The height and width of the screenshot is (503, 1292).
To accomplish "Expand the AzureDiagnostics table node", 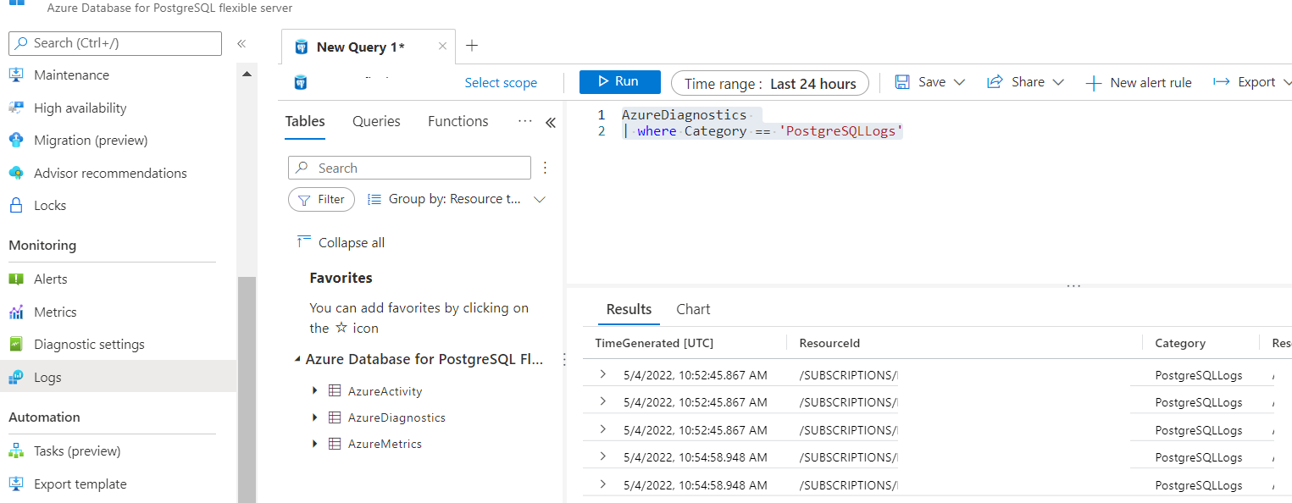I will (314, 417).
